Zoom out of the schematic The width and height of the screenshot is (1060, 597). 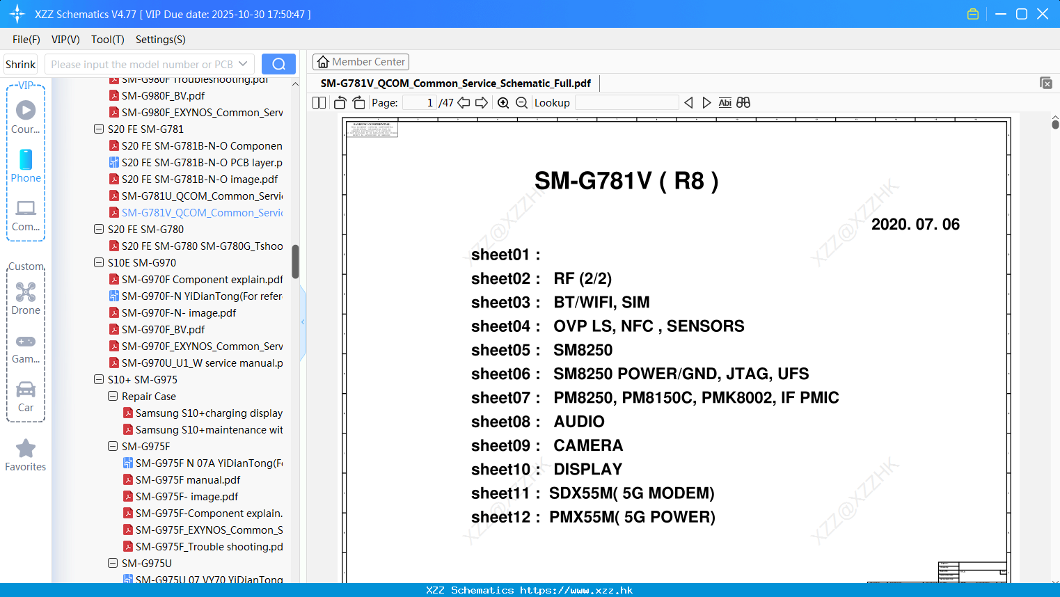(521, 102)
